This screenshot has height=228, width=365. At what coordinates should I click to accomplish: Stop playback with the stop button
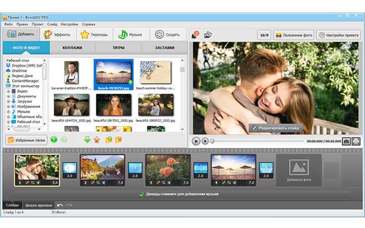[x=205, y=141]
